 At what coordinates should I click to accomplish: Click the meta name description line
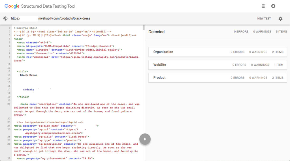(76, 110)
